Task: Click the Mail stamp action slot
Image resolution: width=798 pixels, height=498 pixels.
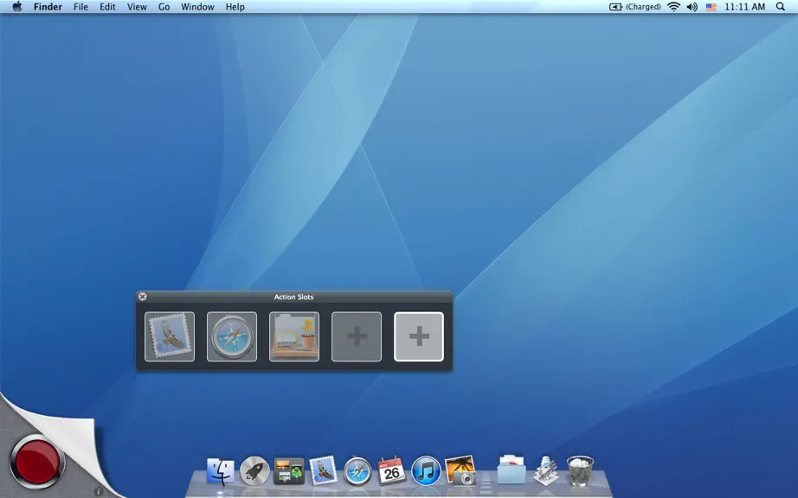Action: point(170,336)
